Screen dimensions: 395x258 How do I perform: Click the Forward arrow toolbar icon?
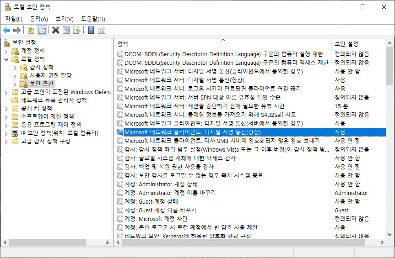(x=16, y=31)
